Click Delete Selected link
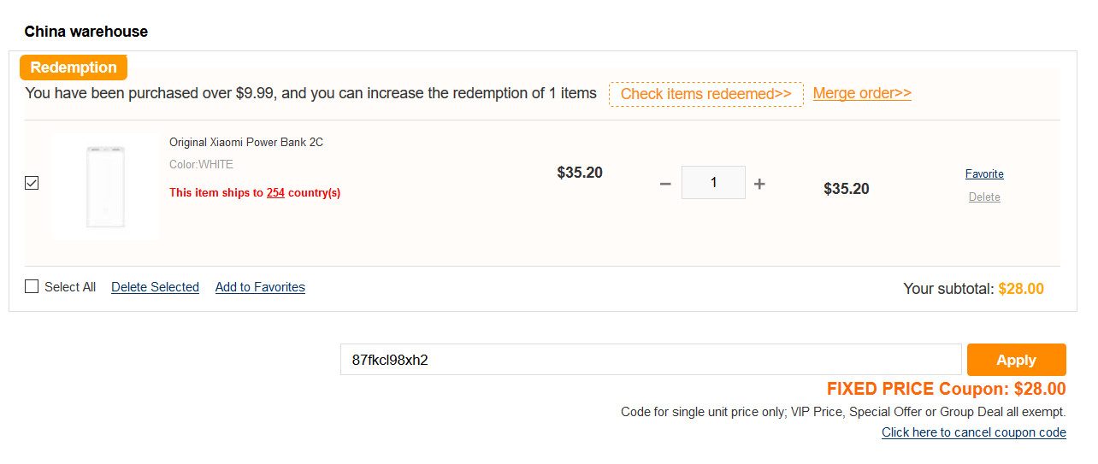1098x464 pixels. click(x=155, y=287)
